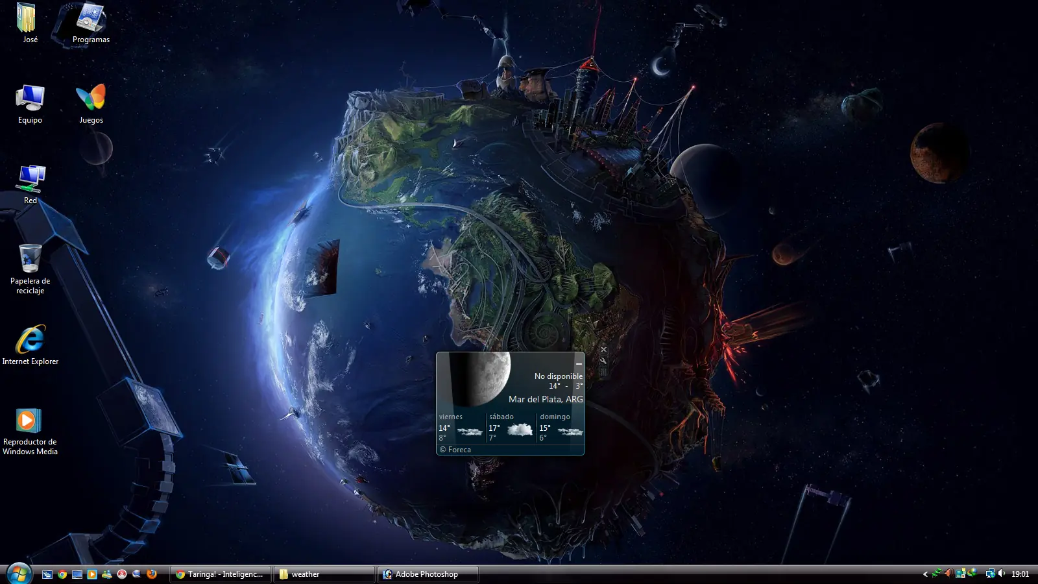Click the No disponible status text
This screenshot has width=1038, height=584.
(x=559, y=376)
